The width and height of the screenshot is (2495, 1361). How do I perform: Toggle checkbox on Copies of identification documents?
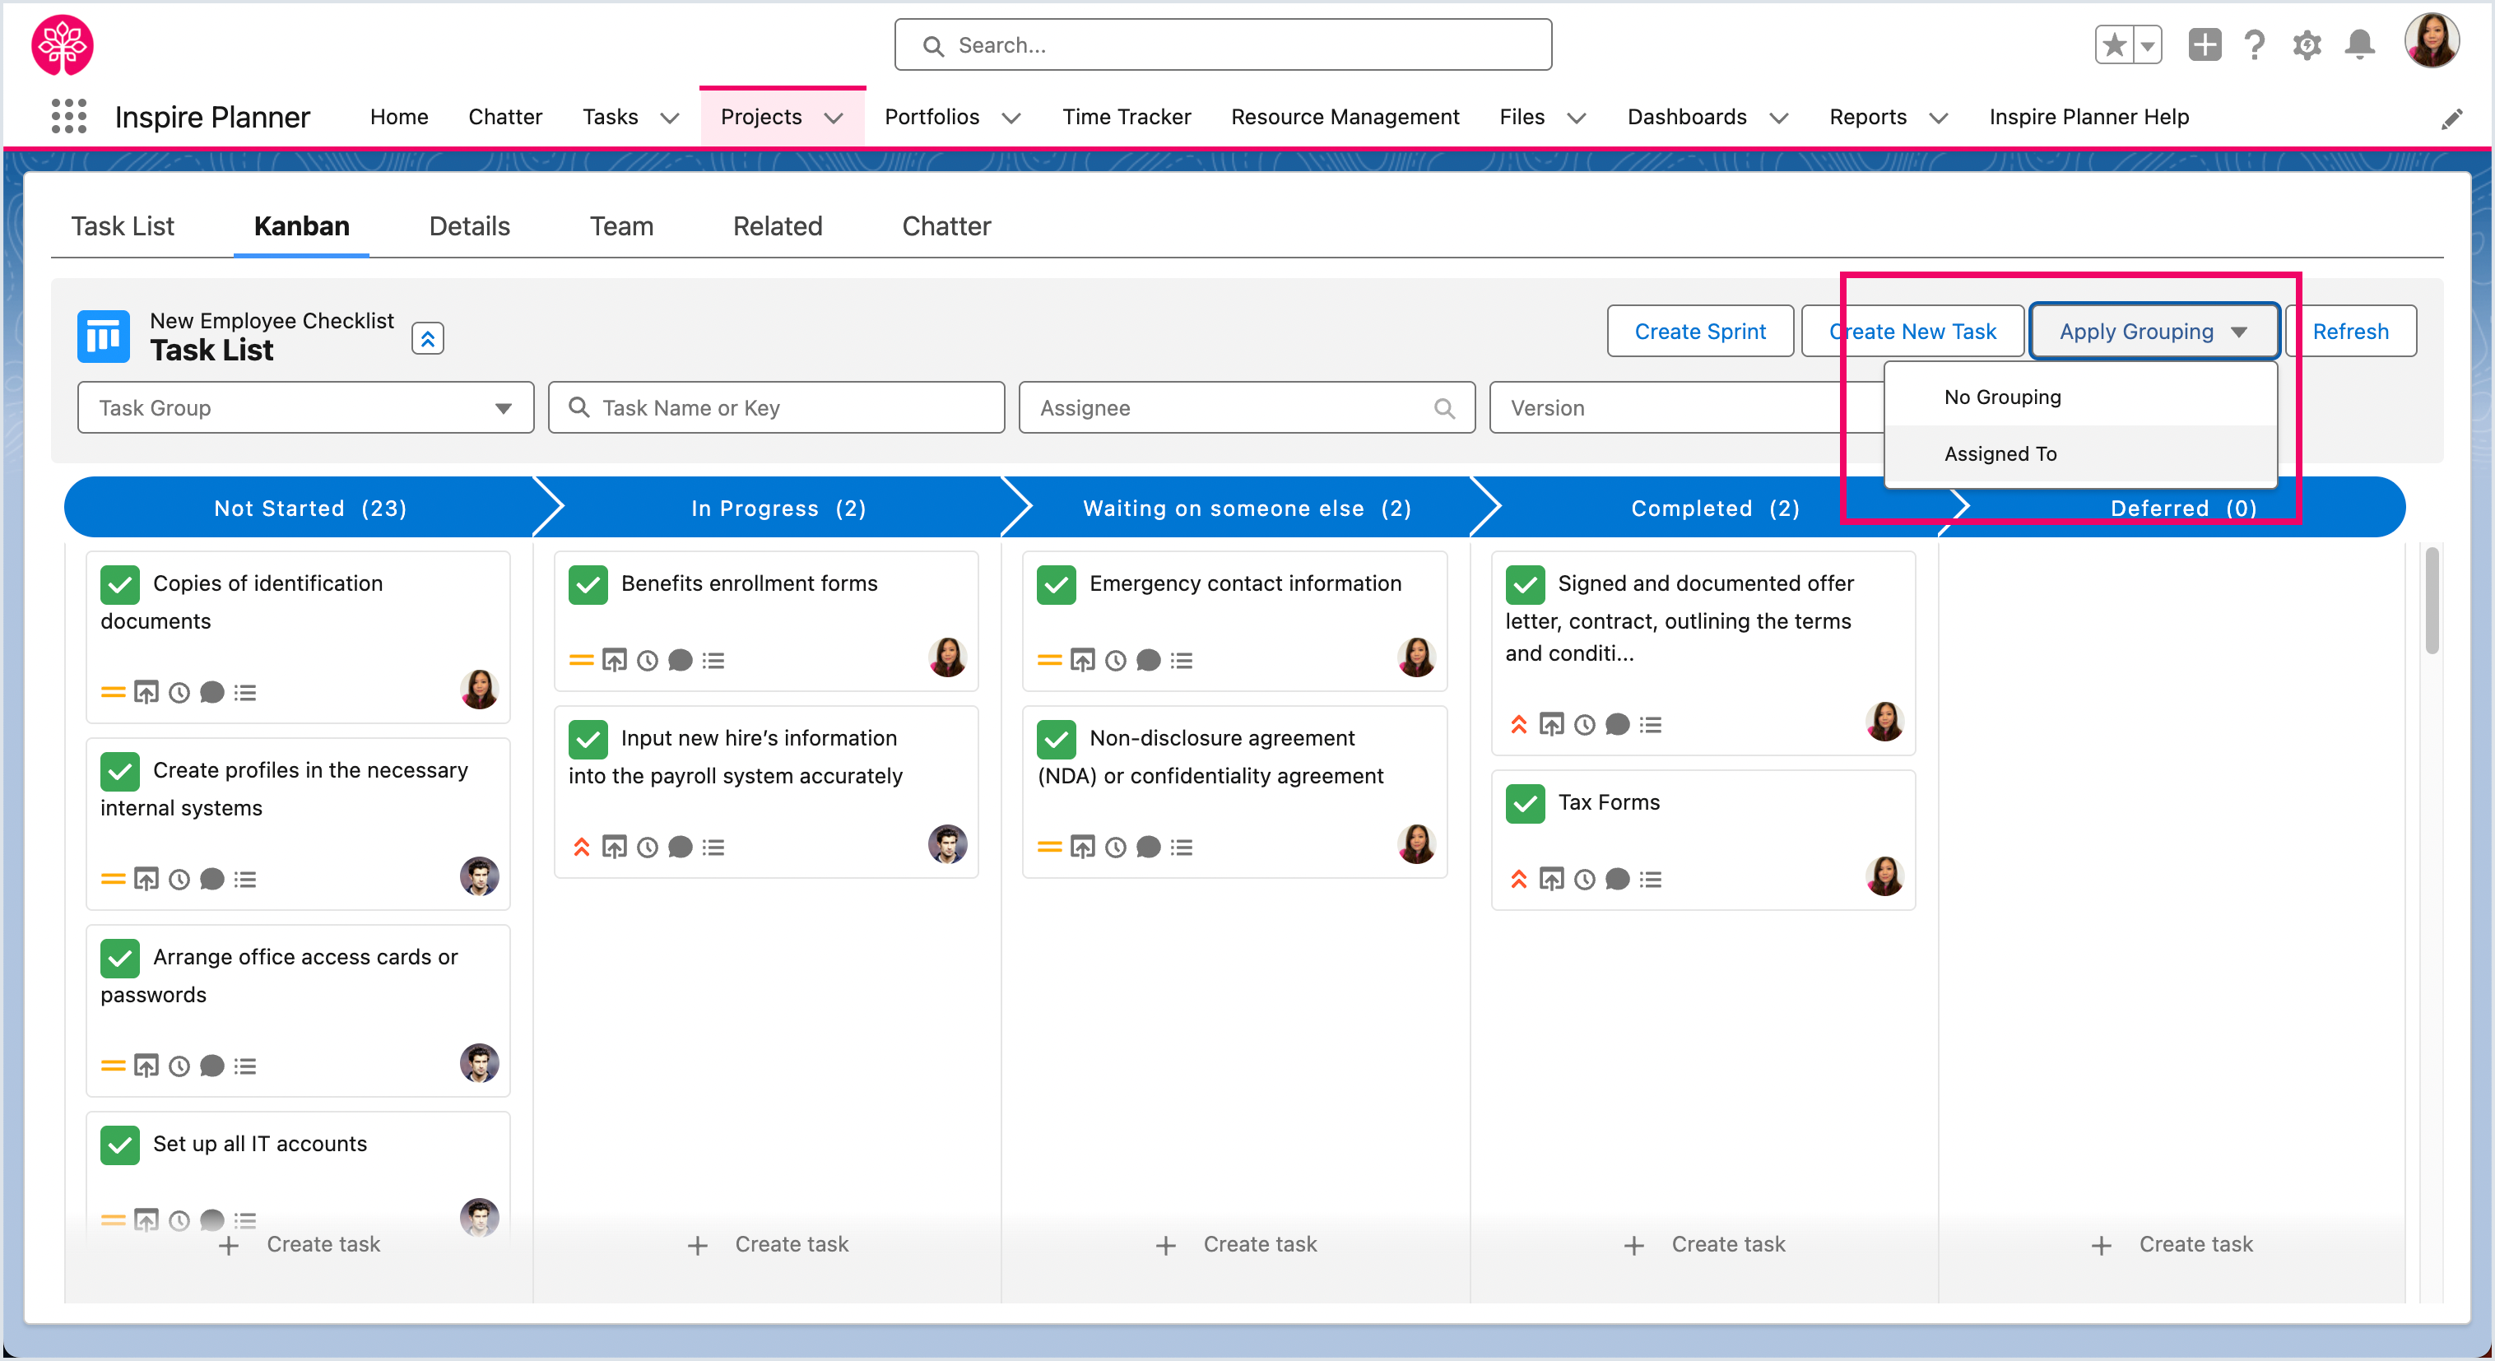(120, 585)
